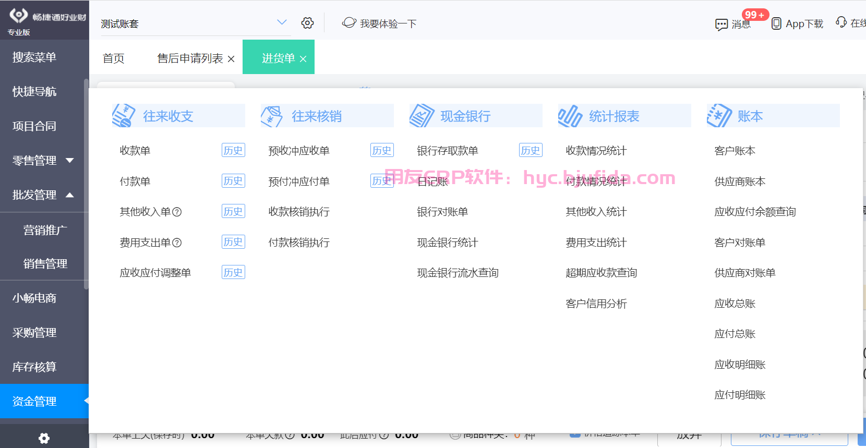The image size is (866, 448).
Task: Open 历史 for 预收冲应收单
Action: click(x=382, y=150)
